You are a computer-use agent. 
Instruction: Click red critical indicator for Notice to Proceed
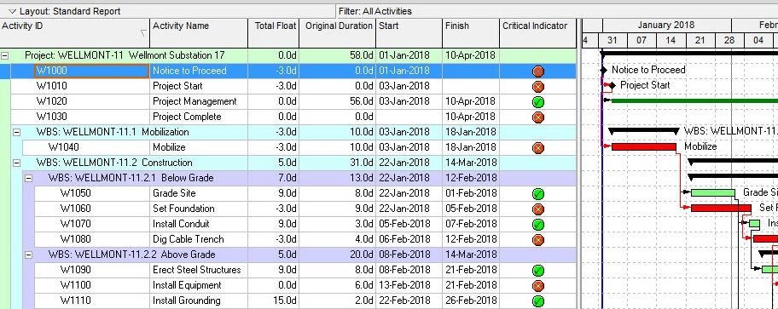click(x=537, y=72)
